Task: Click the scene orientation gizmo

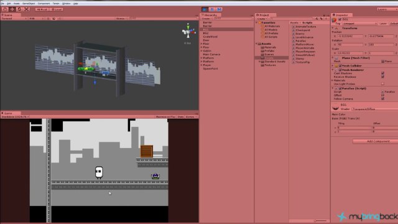Action: pyautogui.click(x=188, y=32)
